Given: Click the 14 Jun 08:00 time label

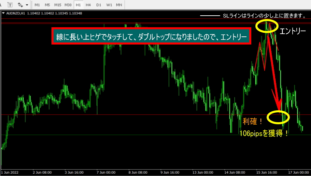Looking at the screenshot, I should [x=235, y=173].
